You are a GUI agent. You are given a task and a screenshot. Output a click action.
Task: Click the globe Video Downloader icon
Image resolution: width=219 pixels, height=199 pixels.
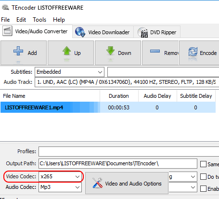click(x=80, y=32)
